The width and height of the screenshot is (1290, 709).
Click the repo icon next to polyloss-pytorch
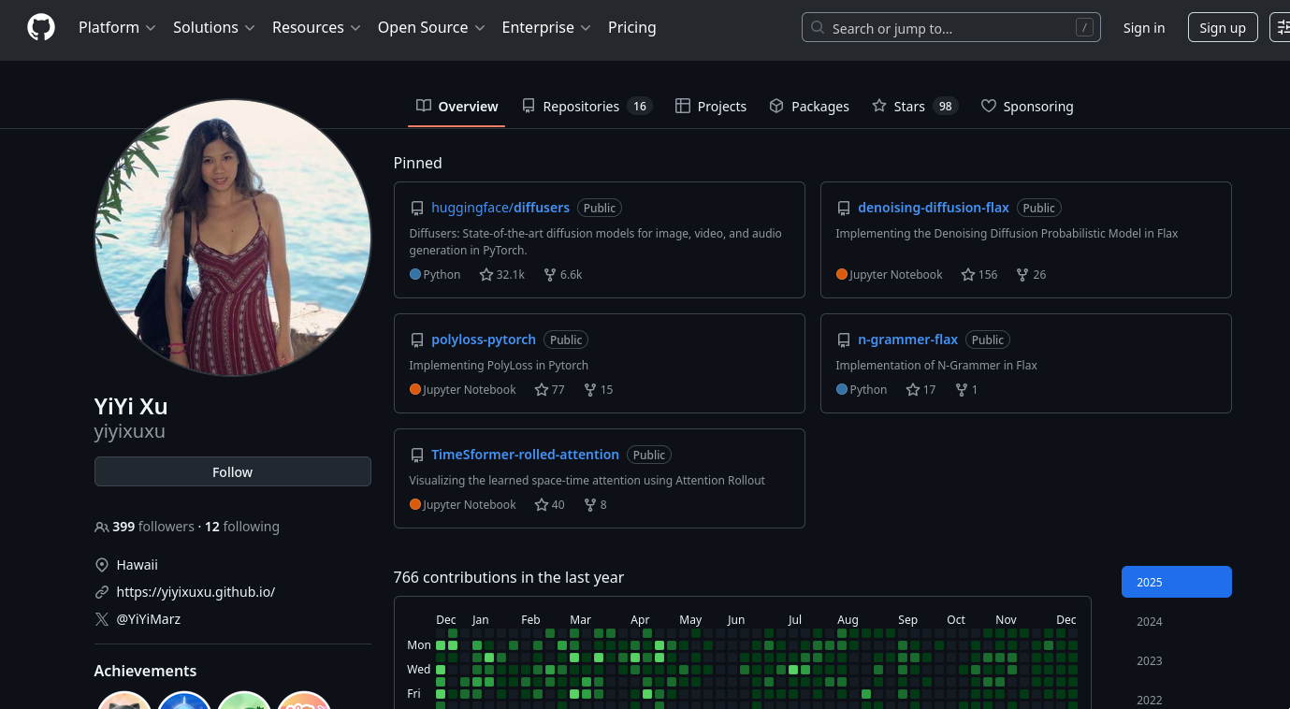[417, 340]
